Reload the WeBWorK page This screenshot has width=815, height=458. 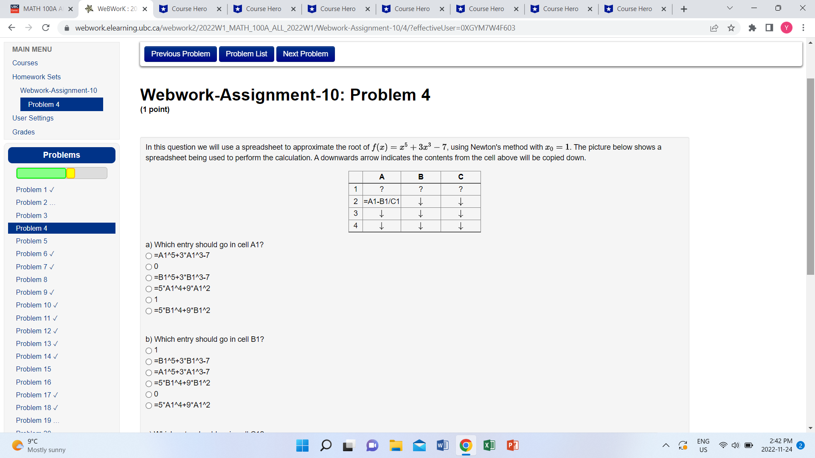tap(46, 28)
